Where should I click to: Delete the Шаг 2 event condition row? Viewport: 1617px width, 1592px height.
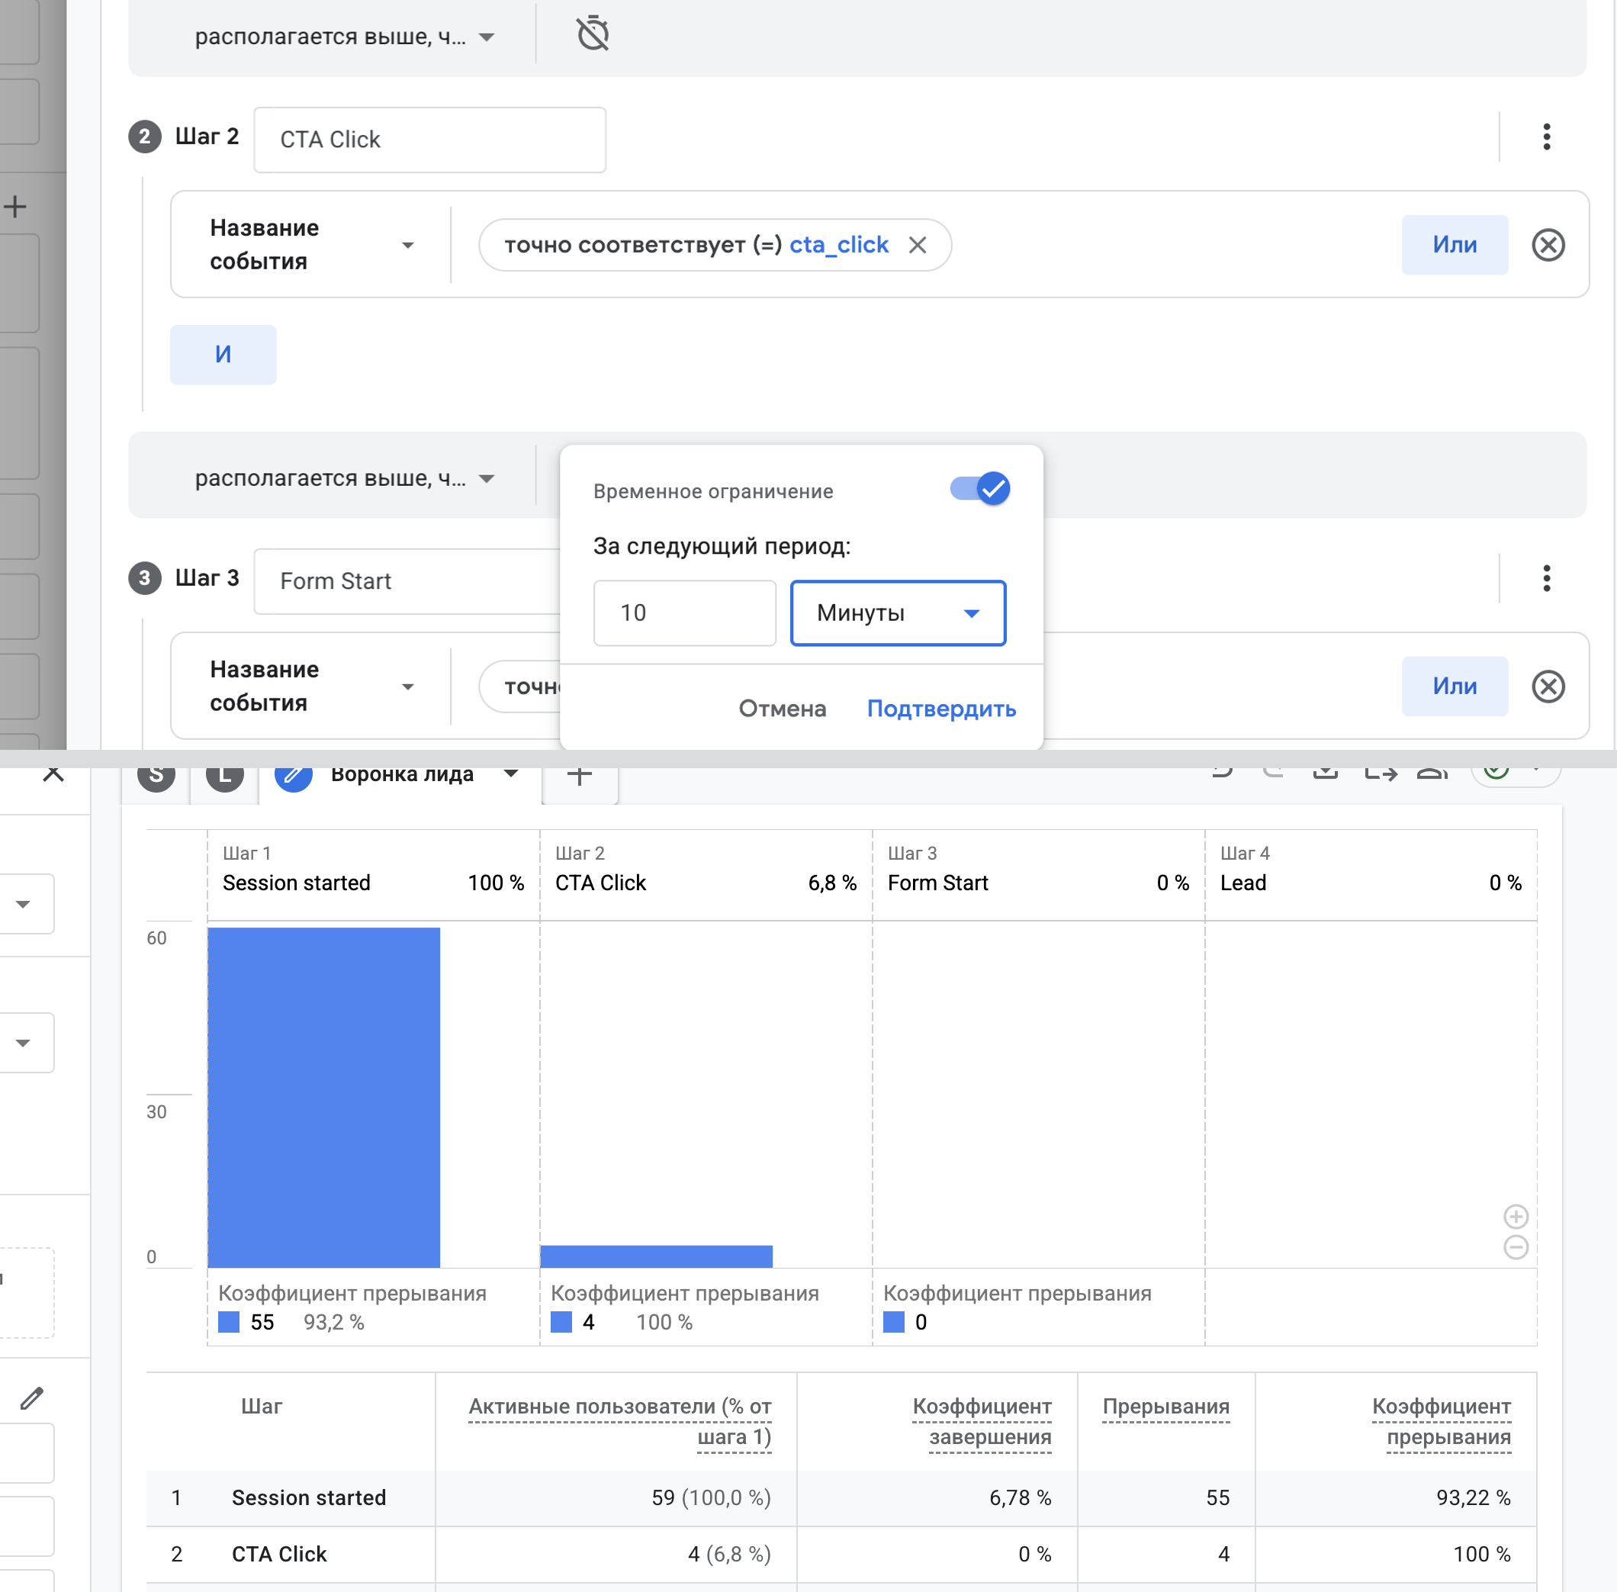coord(1548,245)
